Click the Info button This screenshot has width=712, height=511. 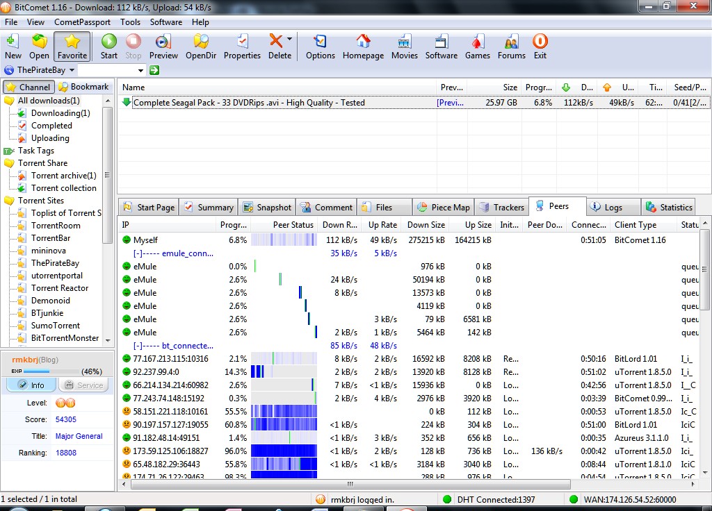point(31,385)
